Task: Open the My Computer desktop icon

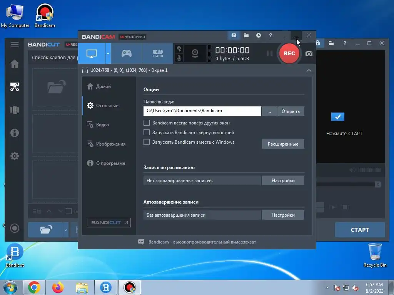Action: 15,16
